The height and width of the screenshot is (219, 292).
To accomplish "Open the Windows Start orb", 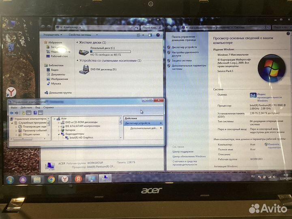I will click(9, 179).
